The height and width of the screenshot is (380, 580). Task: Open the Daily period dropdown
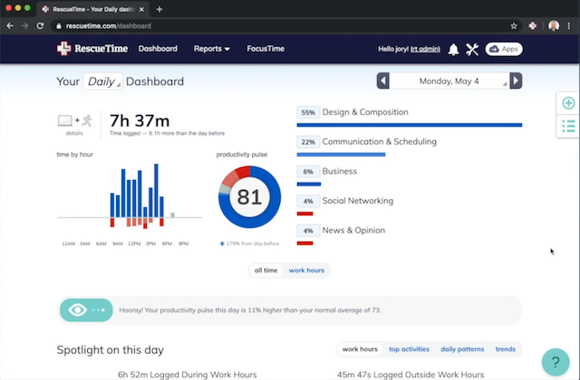[x=102, y=81]
